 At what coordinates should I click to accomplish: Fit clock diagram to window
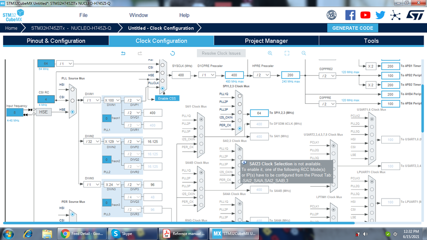[x=287, y=53]
